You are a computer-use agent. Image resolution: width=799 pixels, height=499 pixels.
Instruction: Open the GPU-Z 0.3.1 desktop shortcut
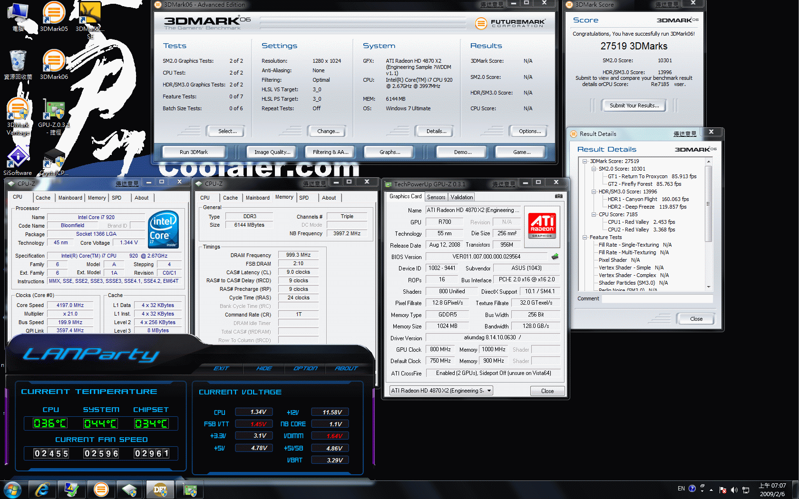click(x=54, y=116)
